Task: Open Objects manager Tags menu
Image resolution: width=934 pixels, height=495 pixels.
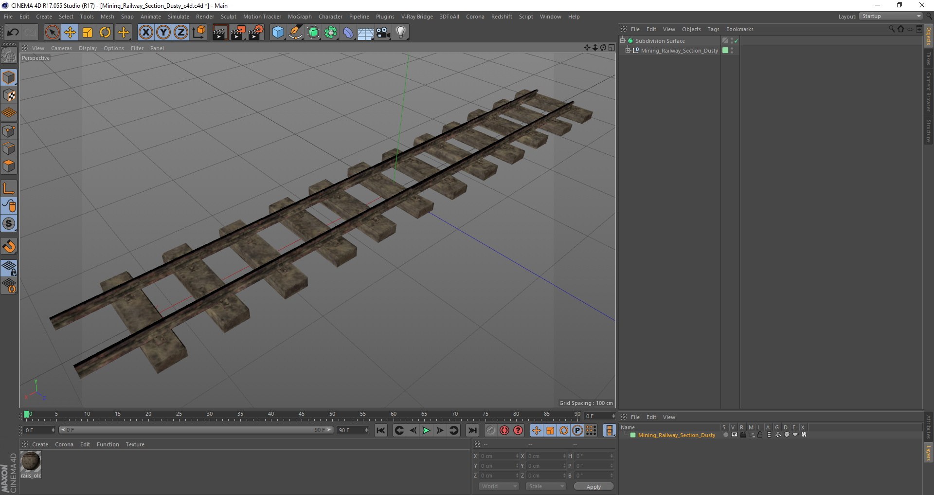Action: coord(713,29)
